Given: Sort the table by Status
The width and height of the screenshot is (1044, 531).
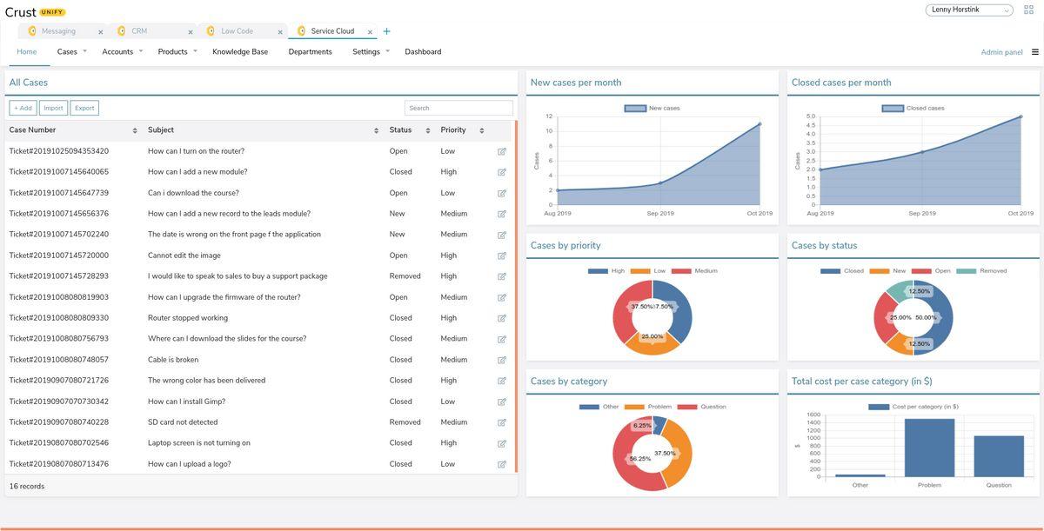Looking at the screenshot, I should [428, 130].
